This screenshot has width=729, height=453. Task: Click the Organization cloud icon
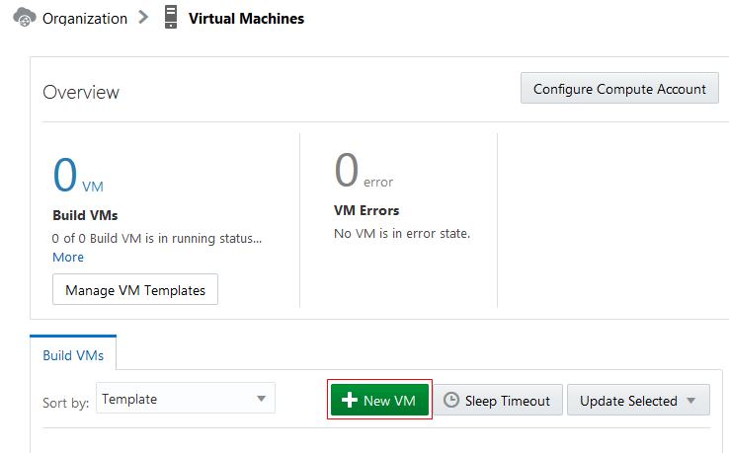pos(25,18)
